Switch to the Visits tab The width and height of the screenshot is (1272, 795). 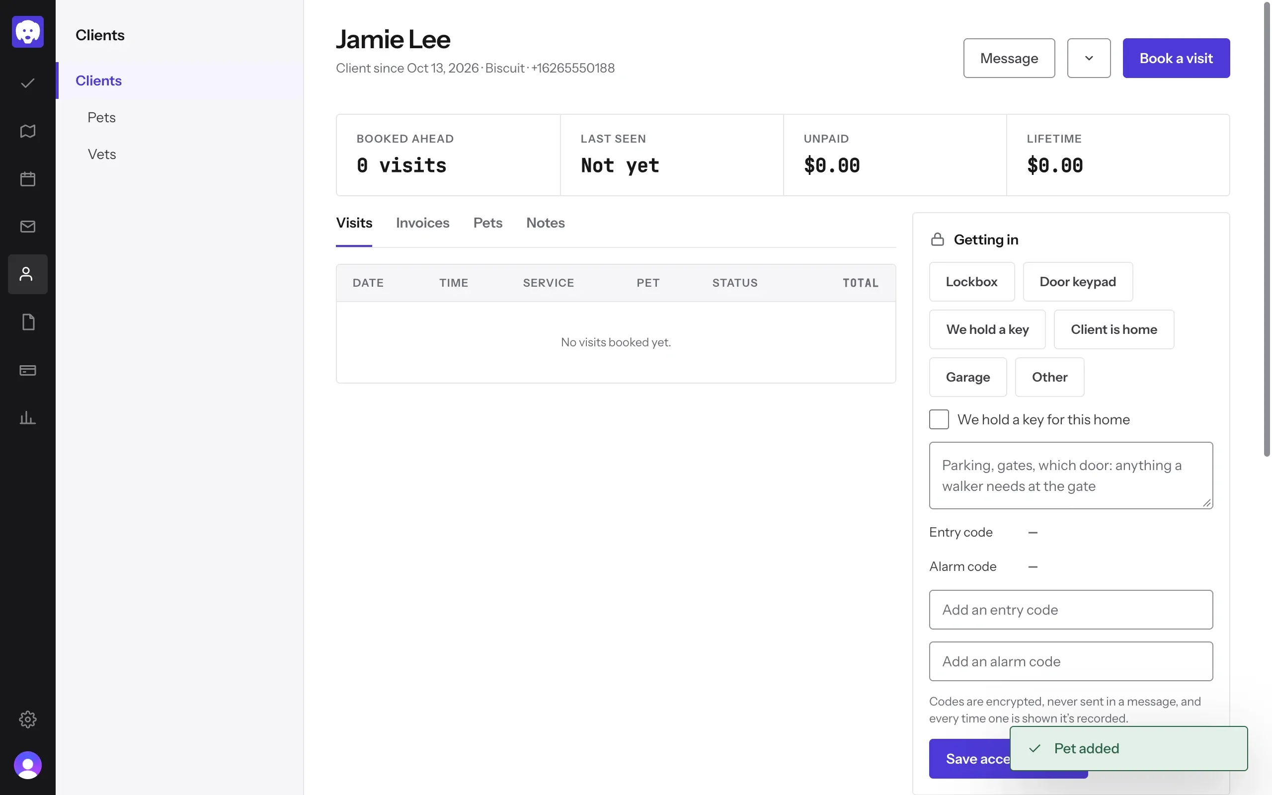coord(354,223)
